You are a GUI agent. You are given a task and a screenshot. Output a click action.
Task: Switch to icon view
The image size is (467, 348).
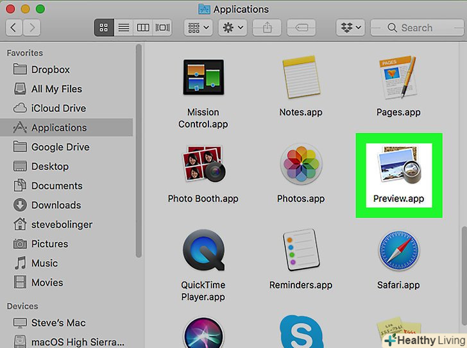point(104,28)
